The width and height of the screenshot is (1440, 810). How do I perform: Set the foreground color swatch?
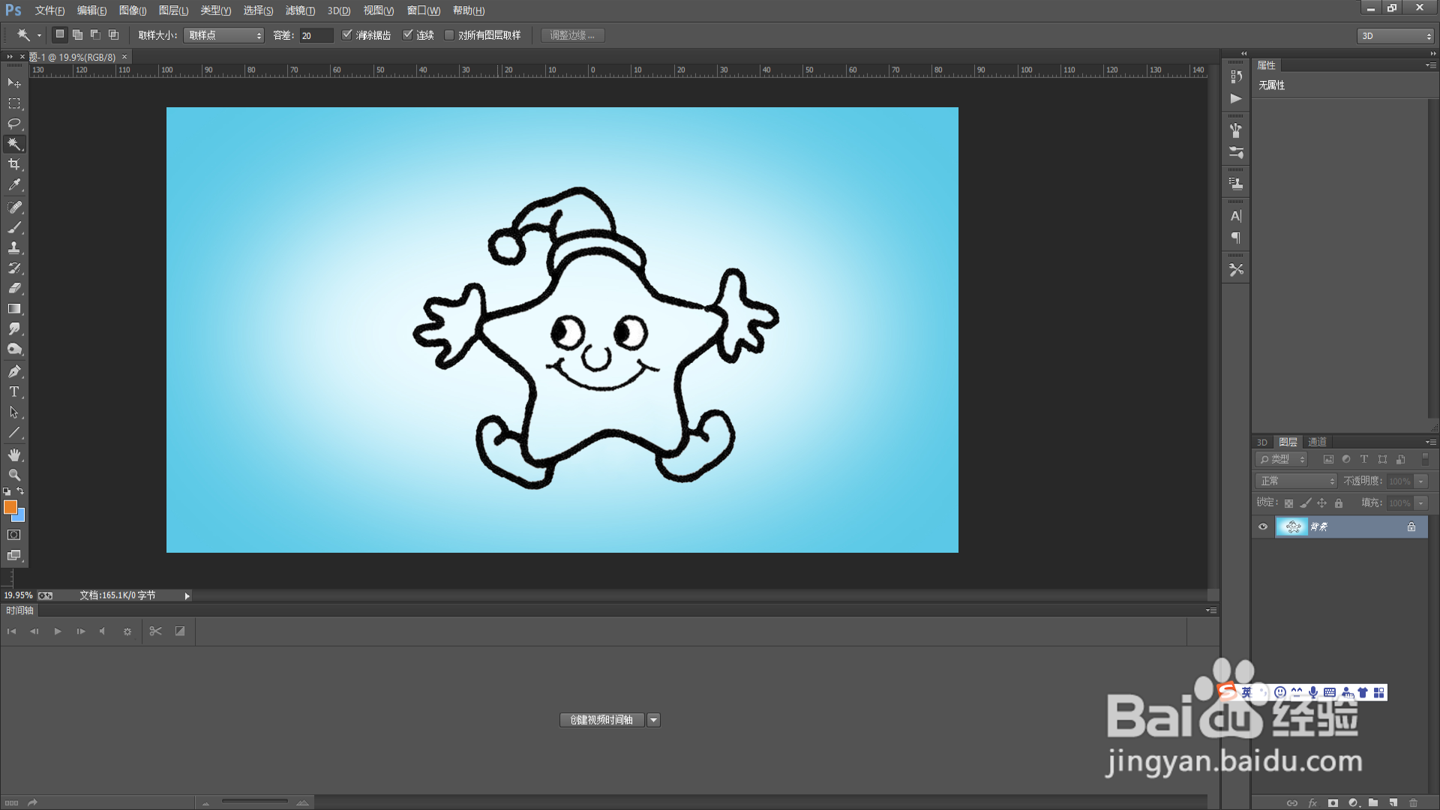(10, 507)
